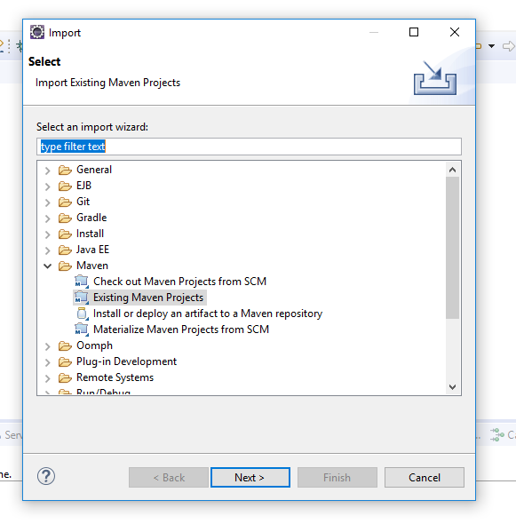Select Check out Maven Projects from SCM icon
The image size is (516, 532).
tap(82, 282)
